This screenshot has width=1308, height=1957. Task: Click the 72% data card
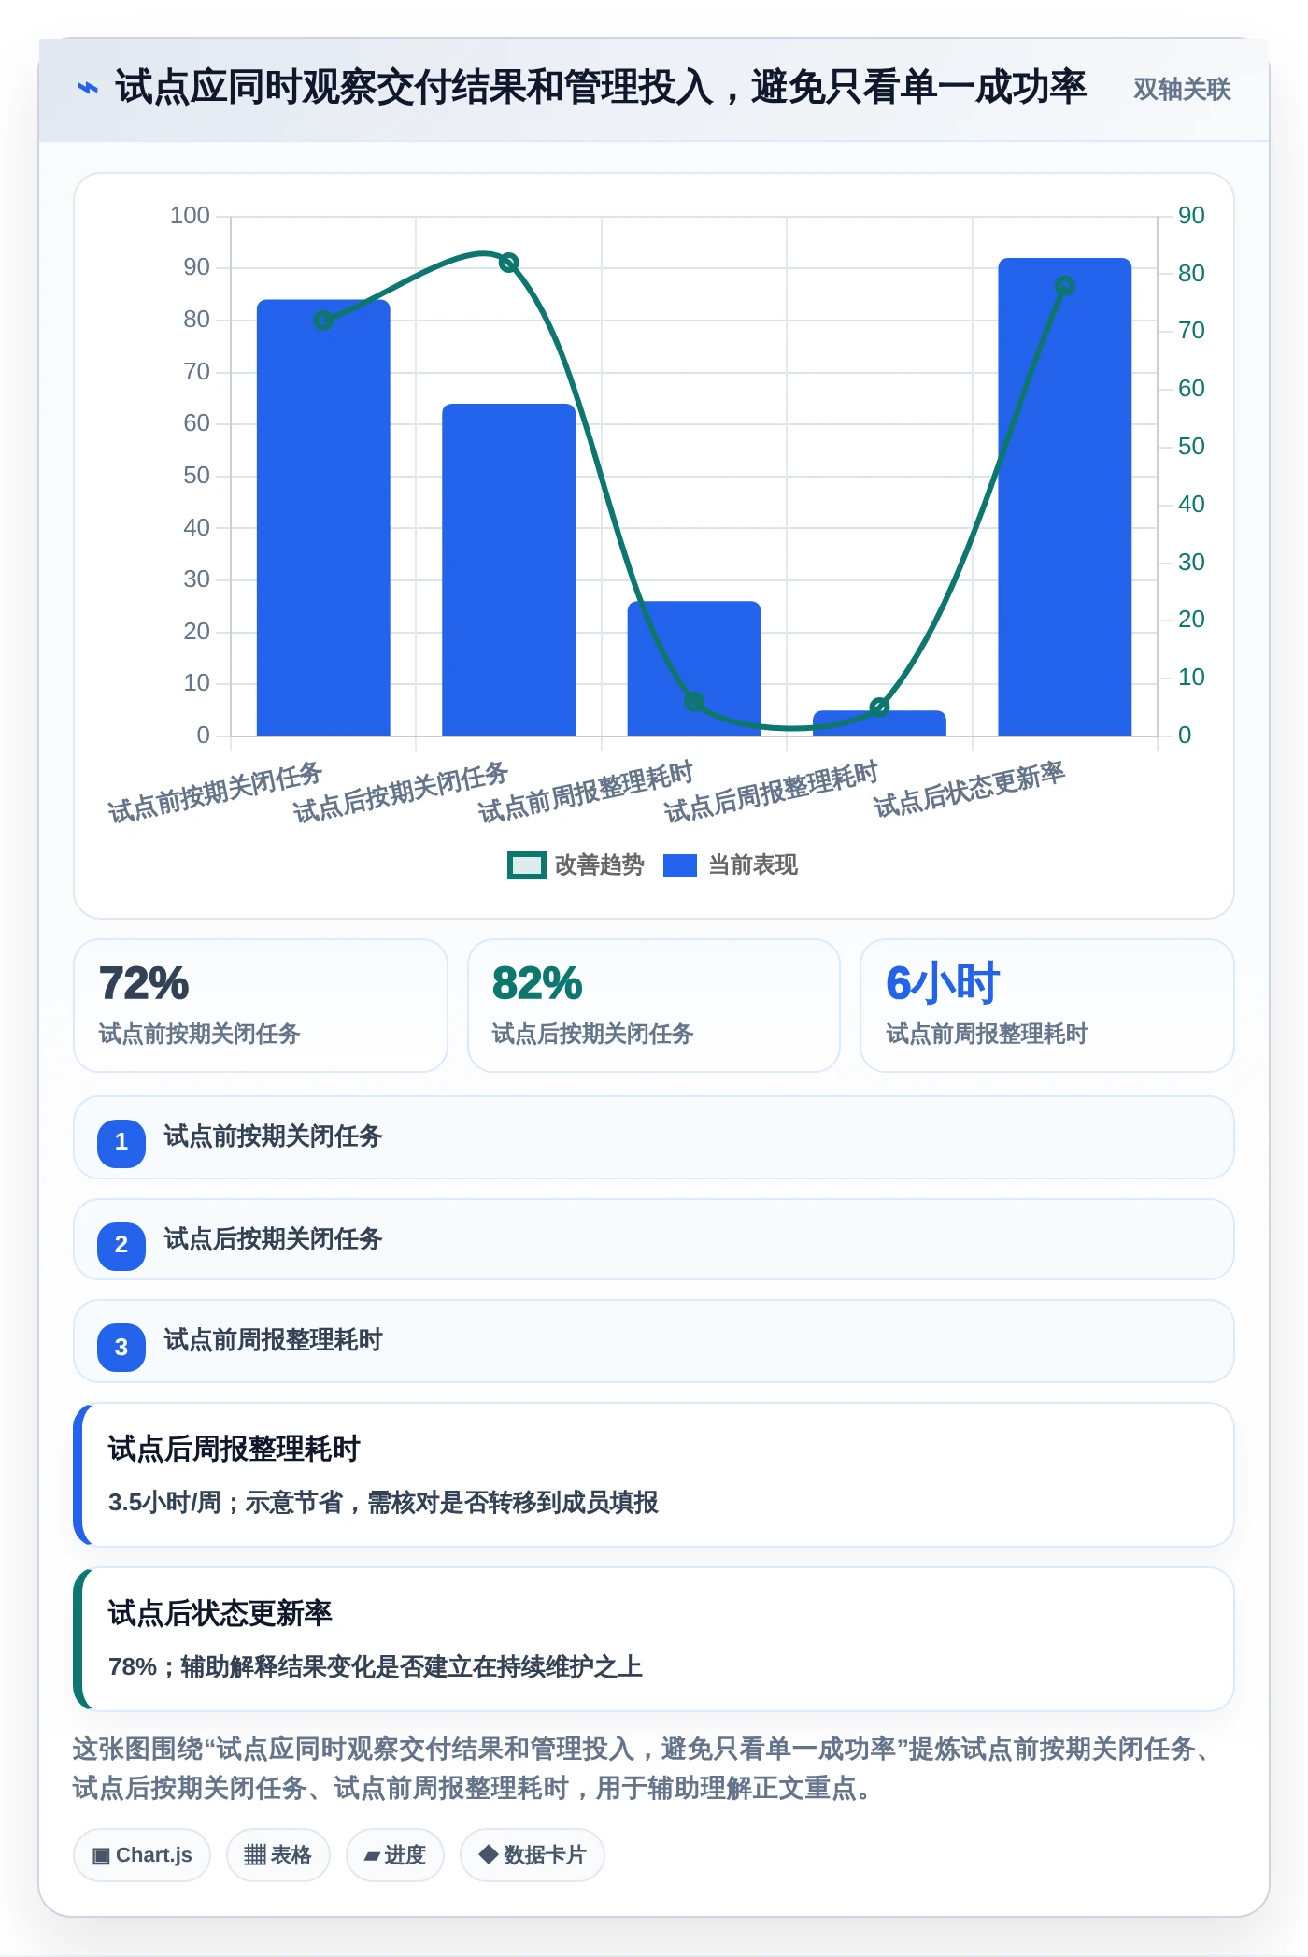pyautogui.click(x=261, y=1006)
